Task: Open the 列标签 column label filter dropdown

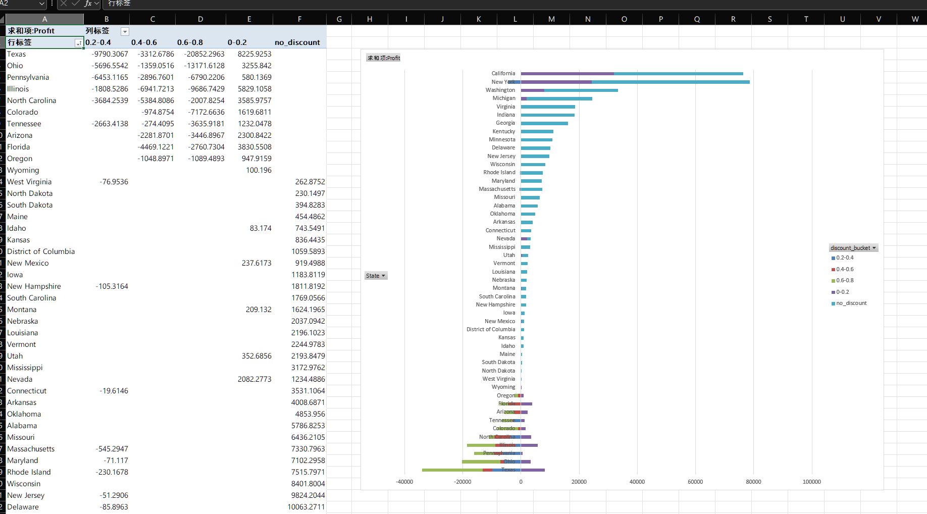Action: 125,31
